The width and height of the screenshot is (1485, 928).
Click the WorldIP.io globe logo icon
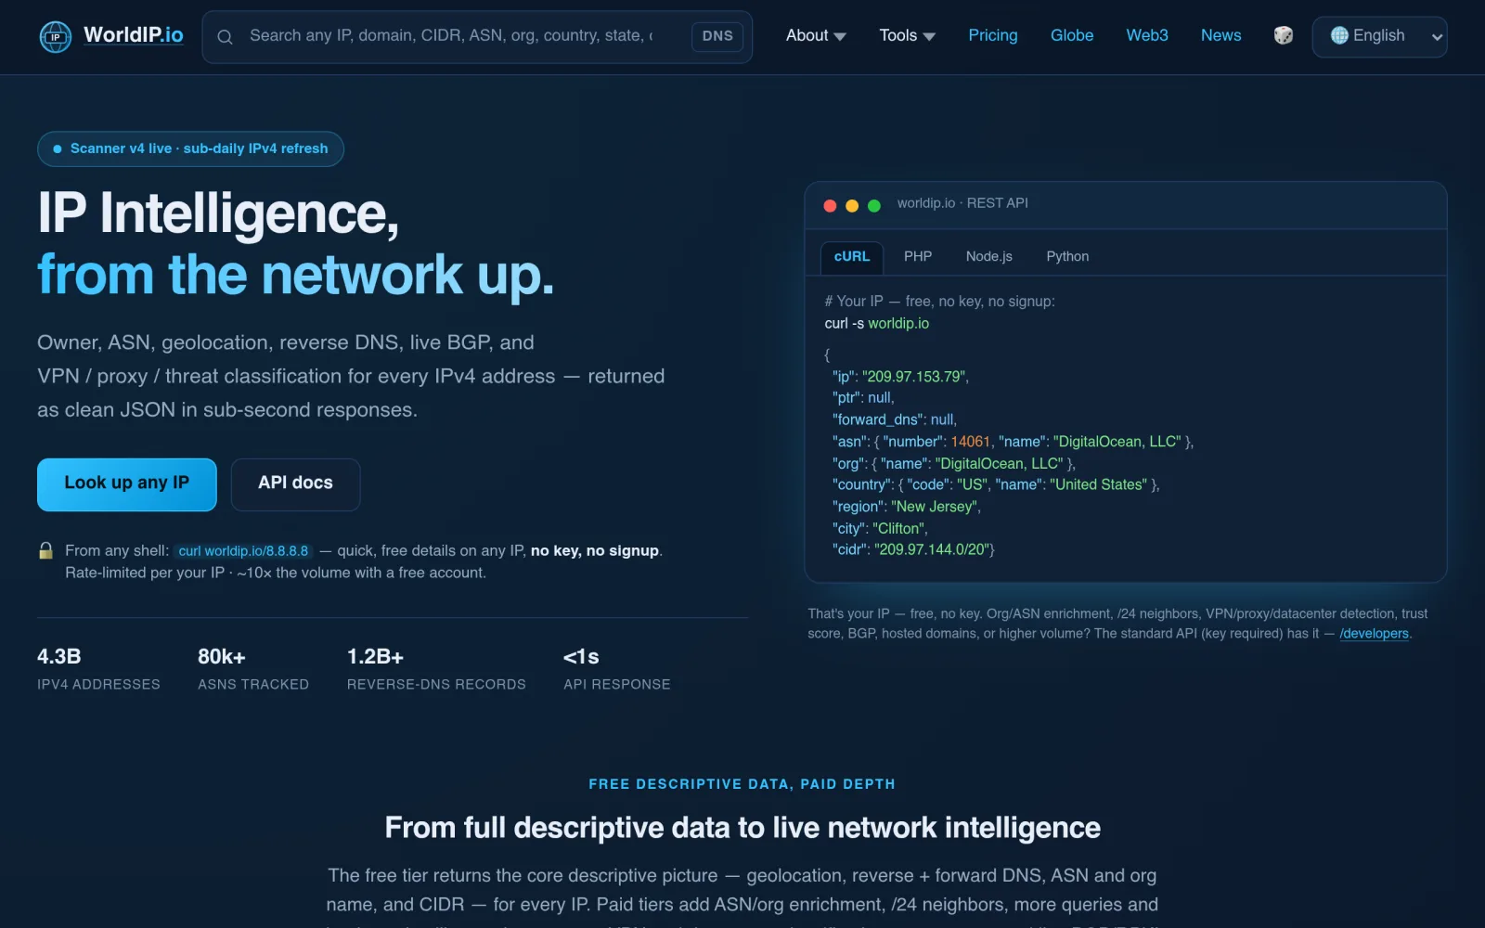tap(56, 37)
